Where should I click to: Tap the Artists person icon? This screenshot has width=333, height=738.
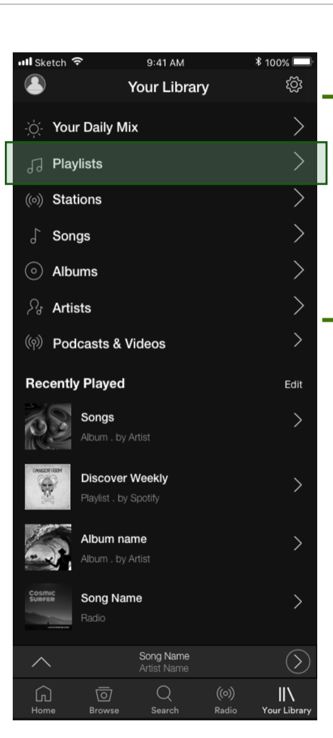pyautogui.click(x=33, y=308)
